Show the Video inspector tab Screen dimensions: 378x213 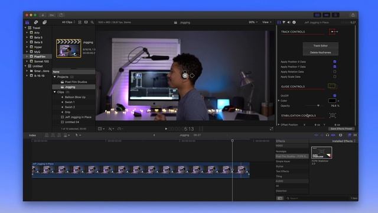pos(279,22)
